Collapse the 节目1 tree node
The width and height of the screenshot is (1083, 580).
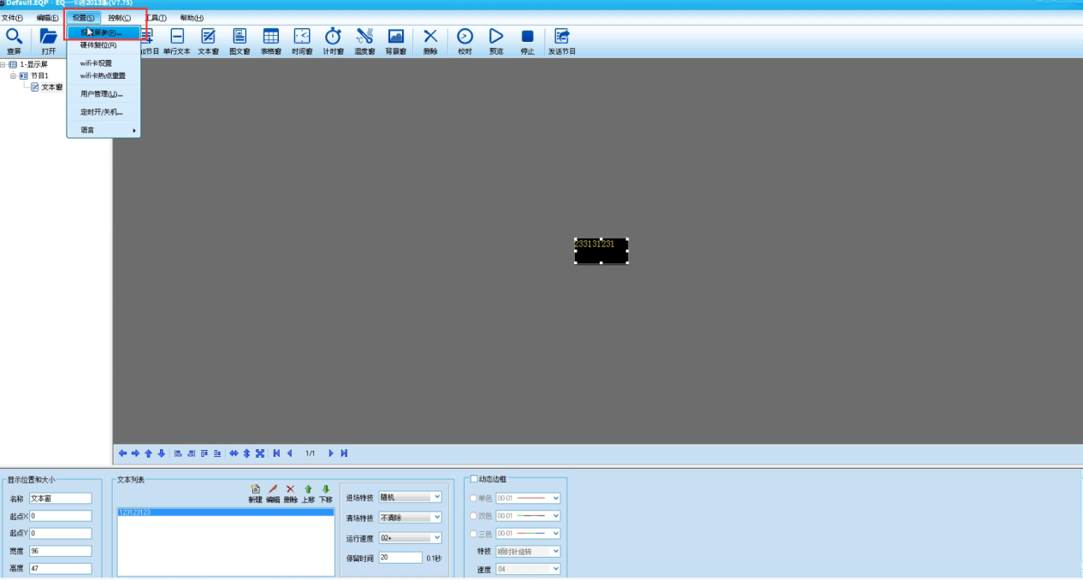tap(14, 75)
